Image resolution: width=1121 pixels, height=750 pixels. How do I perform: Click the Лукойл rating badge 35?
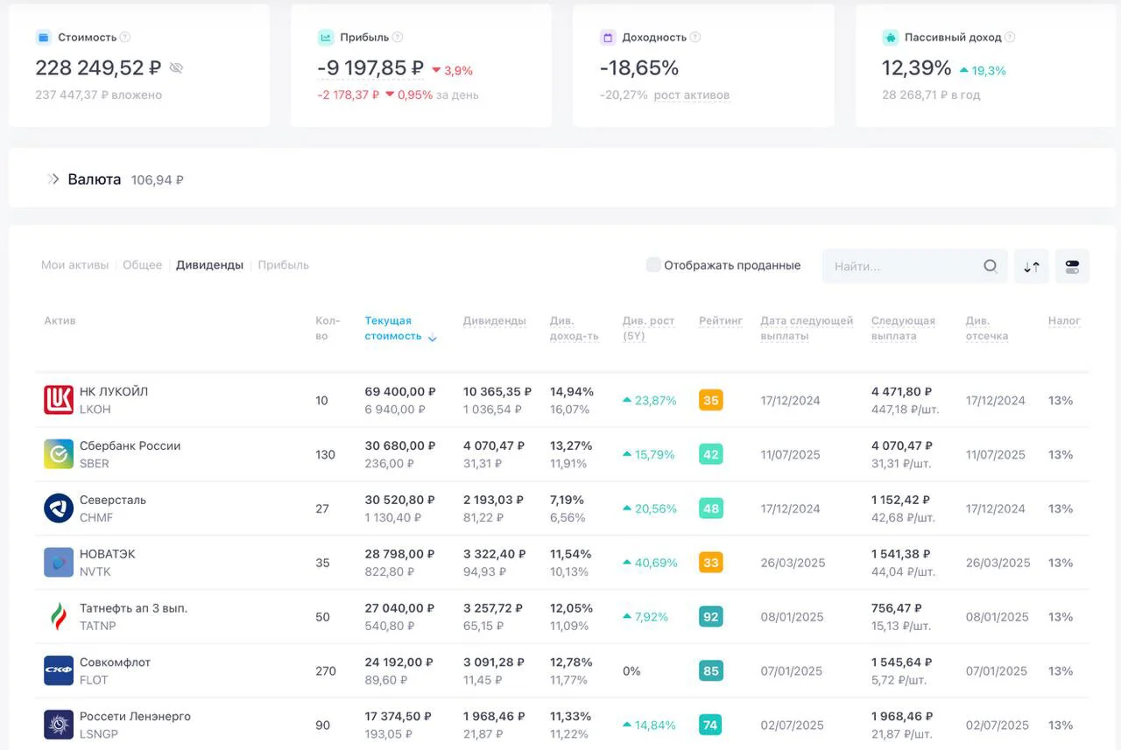click(x=711, y=401)
